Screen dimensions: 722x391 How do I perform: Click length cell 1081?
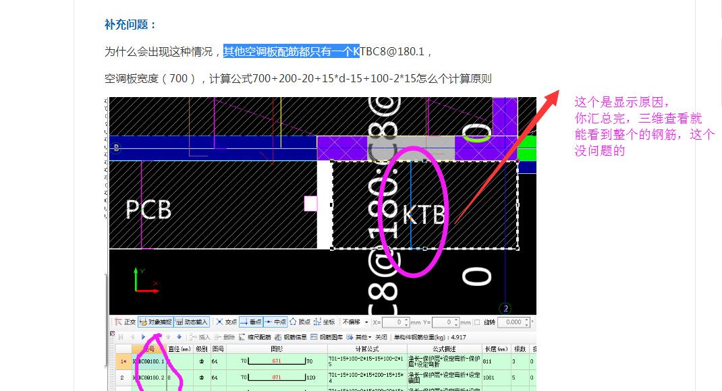pyautogui.click(x=497, y=378)
